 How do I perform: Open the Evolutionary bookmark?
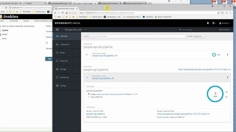(x=132, y=17)
